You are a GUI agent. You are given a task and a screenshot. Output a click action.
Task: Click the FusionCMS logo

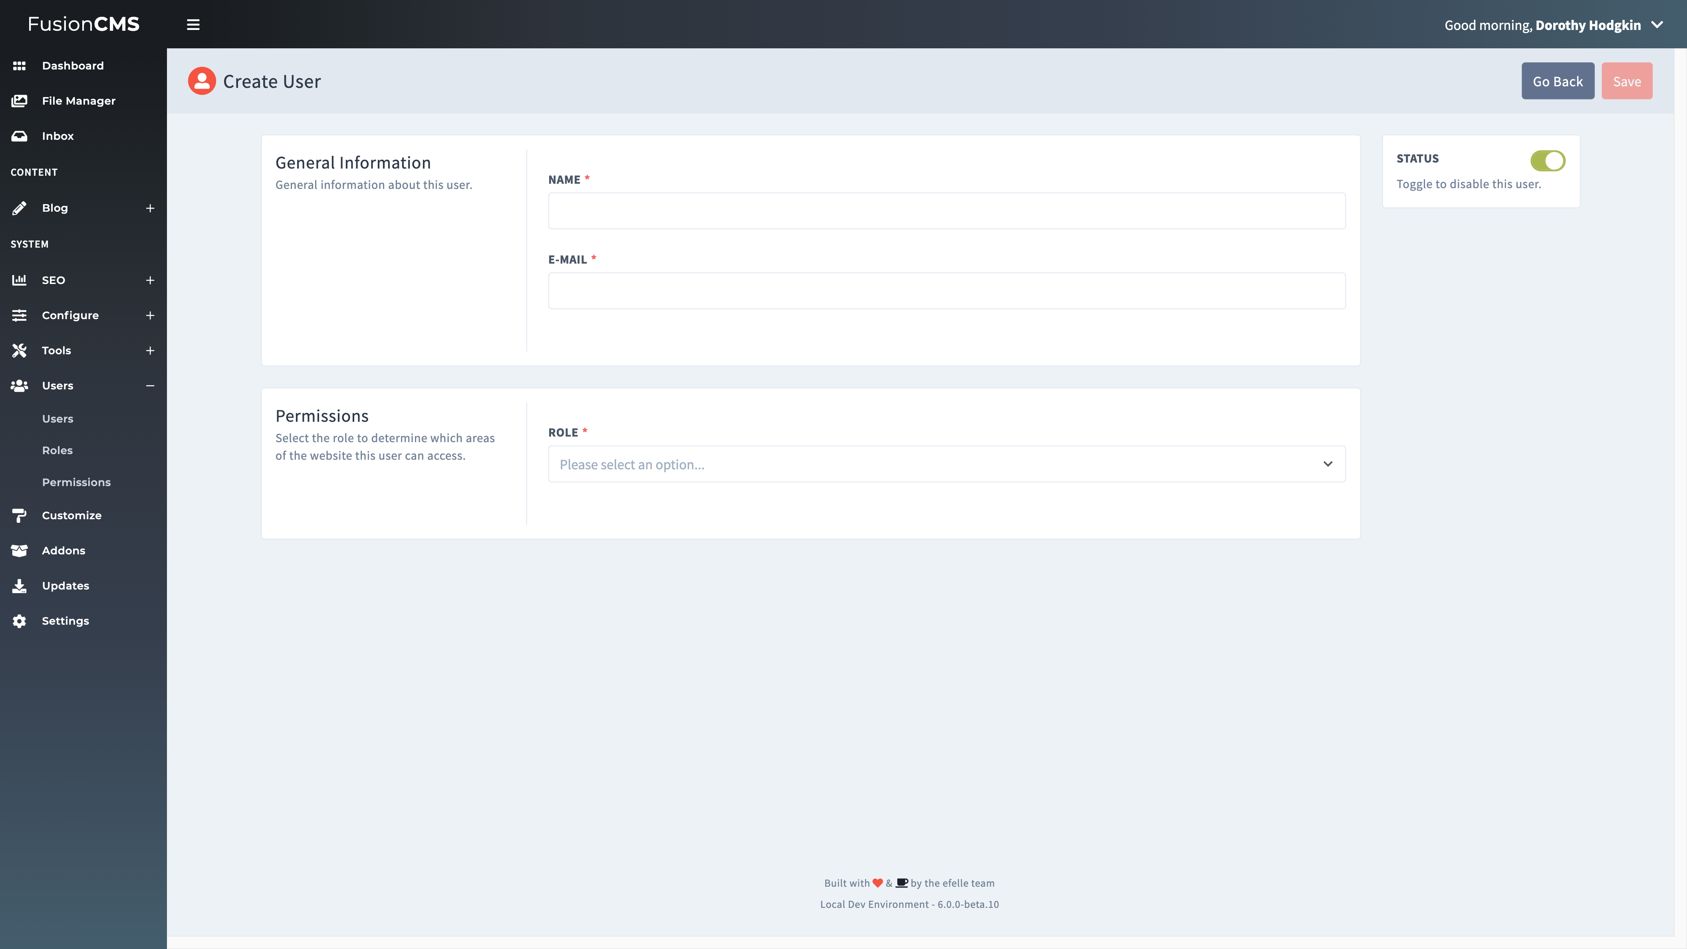click(84, 24)
